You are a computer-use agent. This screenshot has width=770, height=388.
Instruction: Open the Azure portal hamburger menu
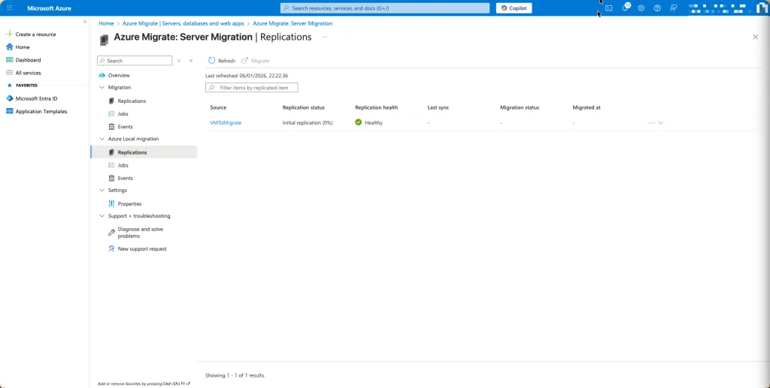10,8
